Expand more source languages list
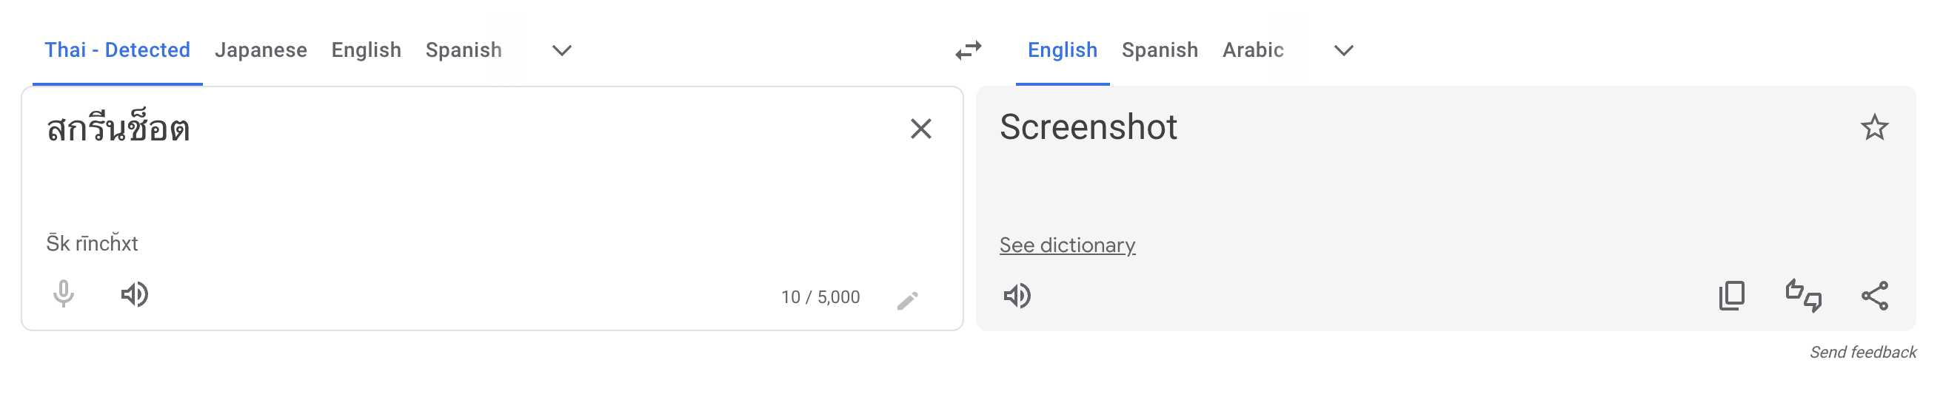The height and width of the screenshot is (411, 1943). (561, 50)
